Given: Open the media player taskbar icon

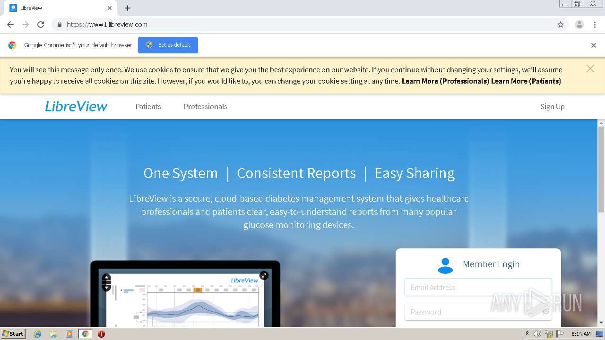Looking at the screenshot, I should (x=69, y=334).
